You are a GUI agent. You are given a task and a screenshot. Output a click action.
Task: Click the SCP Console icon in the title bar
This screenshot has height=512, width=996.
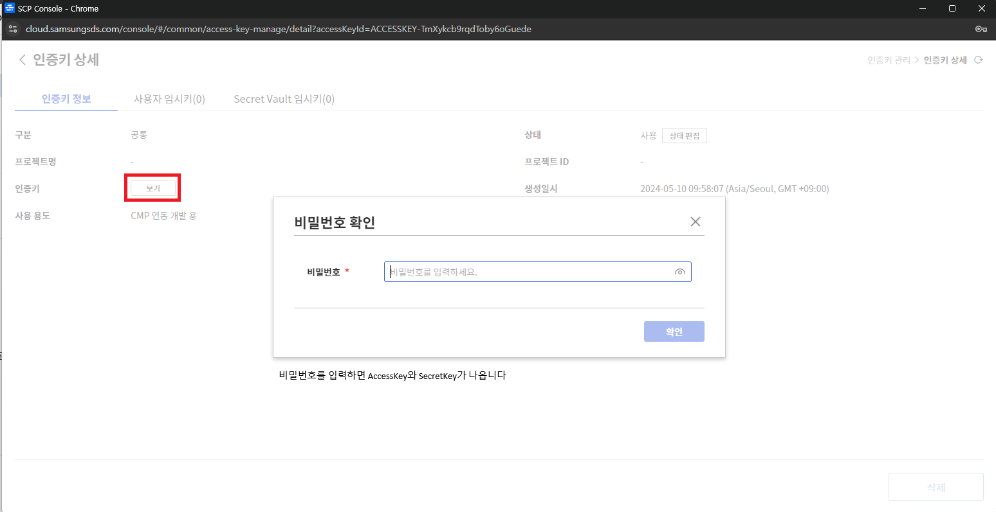(x=8, y=8)
